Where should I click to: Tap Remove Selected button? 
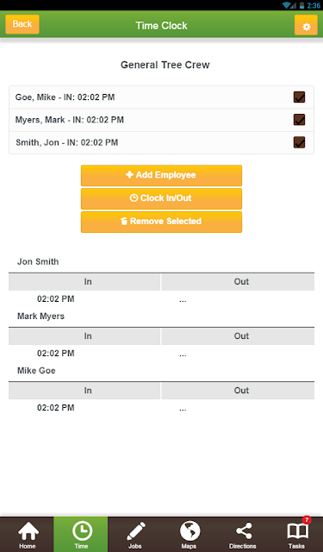(x=161, y=222)
